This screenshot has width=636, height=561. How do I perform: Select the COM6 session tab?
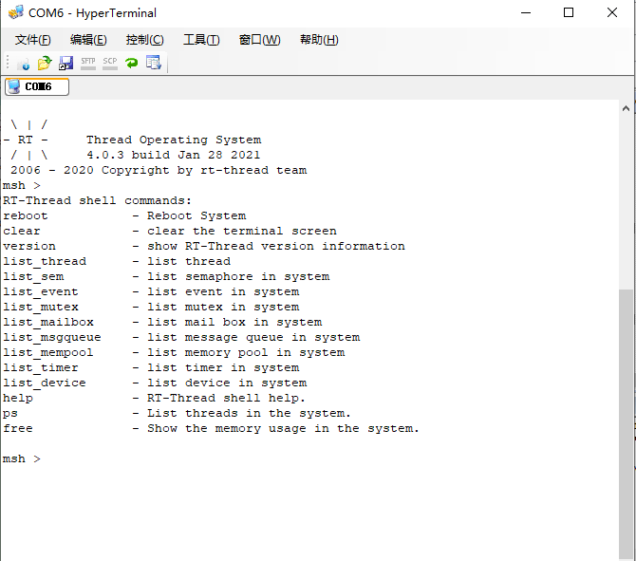coord(37,86)
